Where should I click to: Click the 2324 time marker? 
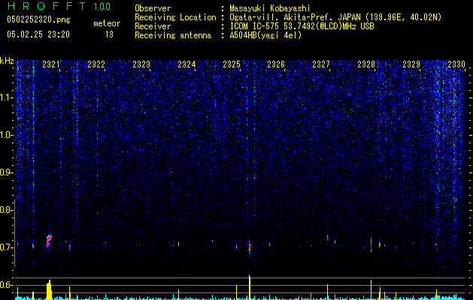point(186,64)
